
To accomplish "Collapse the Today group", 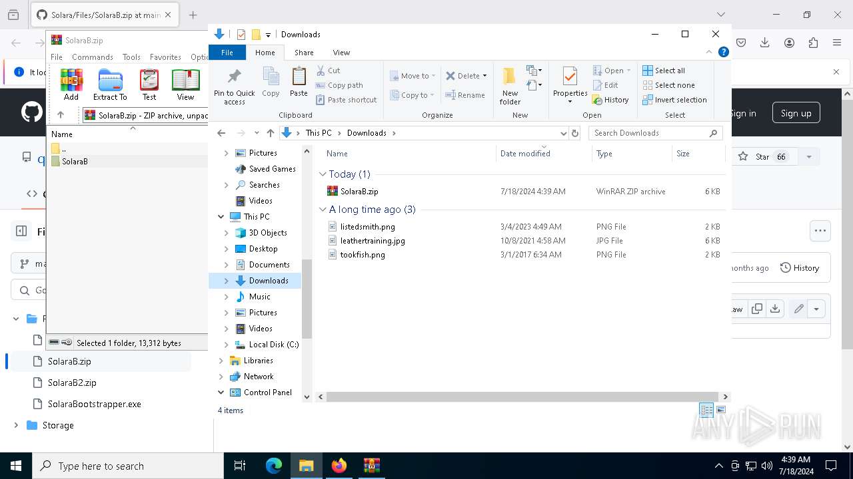I will pyautogui.click(x=323, y=174).
